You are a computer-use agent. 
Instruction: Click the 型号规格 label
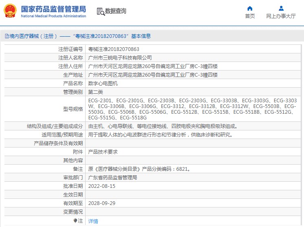(x=73, y=109)
